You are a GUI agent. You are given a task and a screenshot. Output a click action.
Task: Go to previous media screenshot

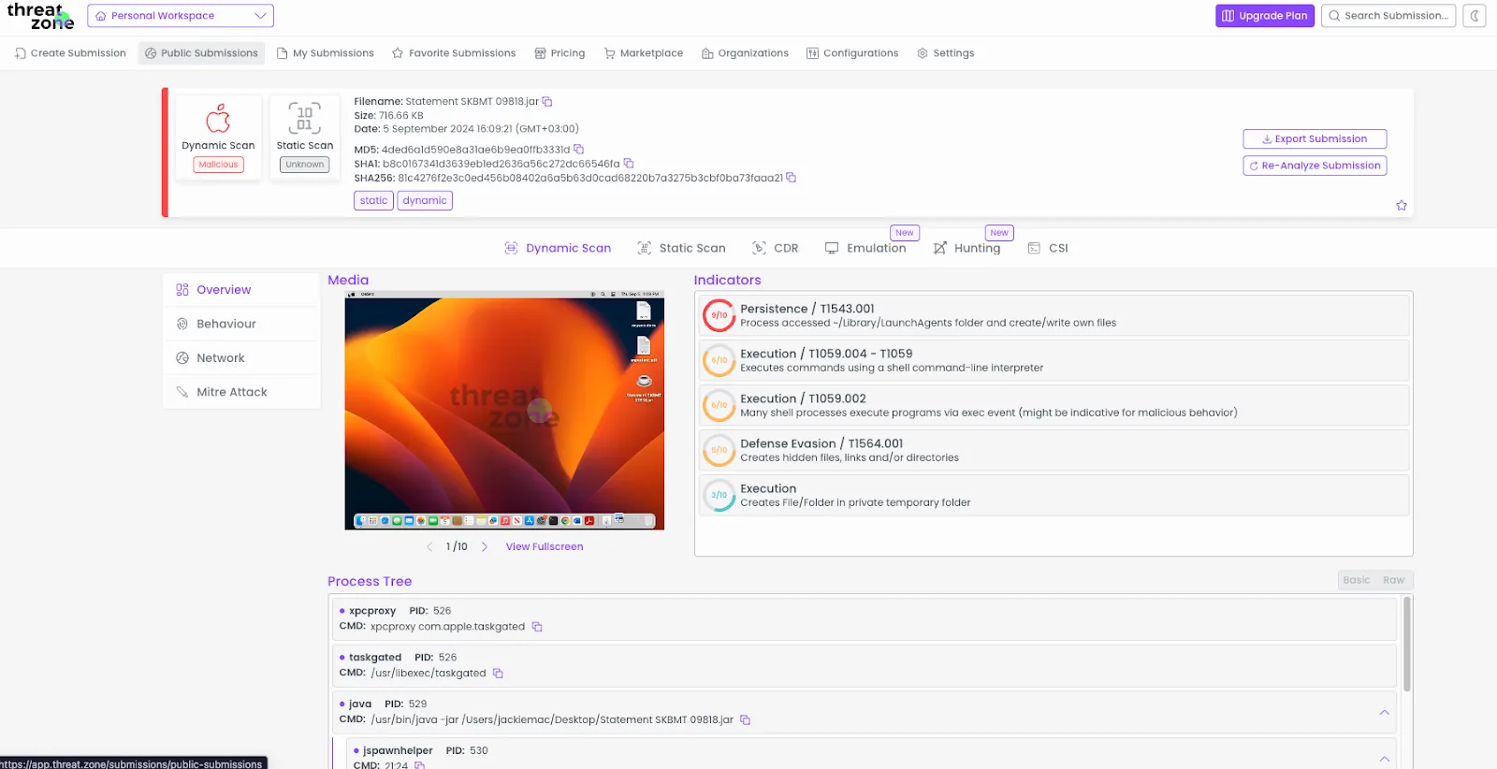click(429, 547)
